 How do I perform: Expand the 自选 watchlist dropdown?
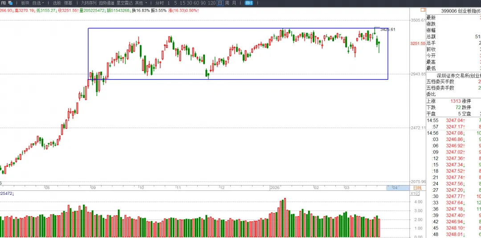[x=38, y=3]
